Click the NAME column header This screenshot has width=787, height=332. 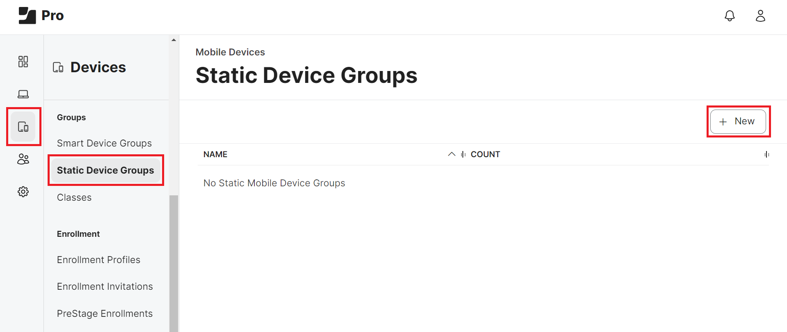click(x=215, y=154)
